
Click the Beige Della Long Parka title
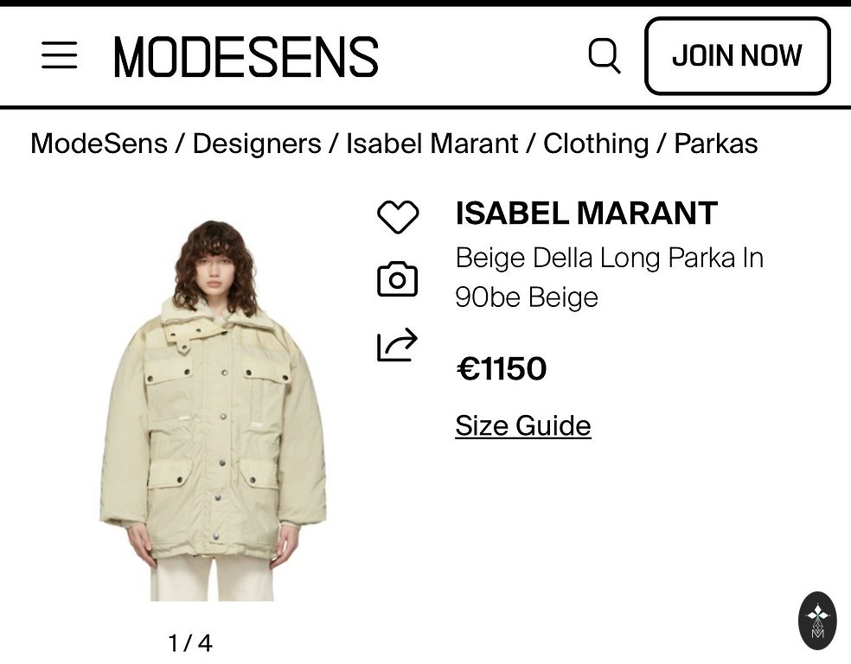click(x=609, y=277)
